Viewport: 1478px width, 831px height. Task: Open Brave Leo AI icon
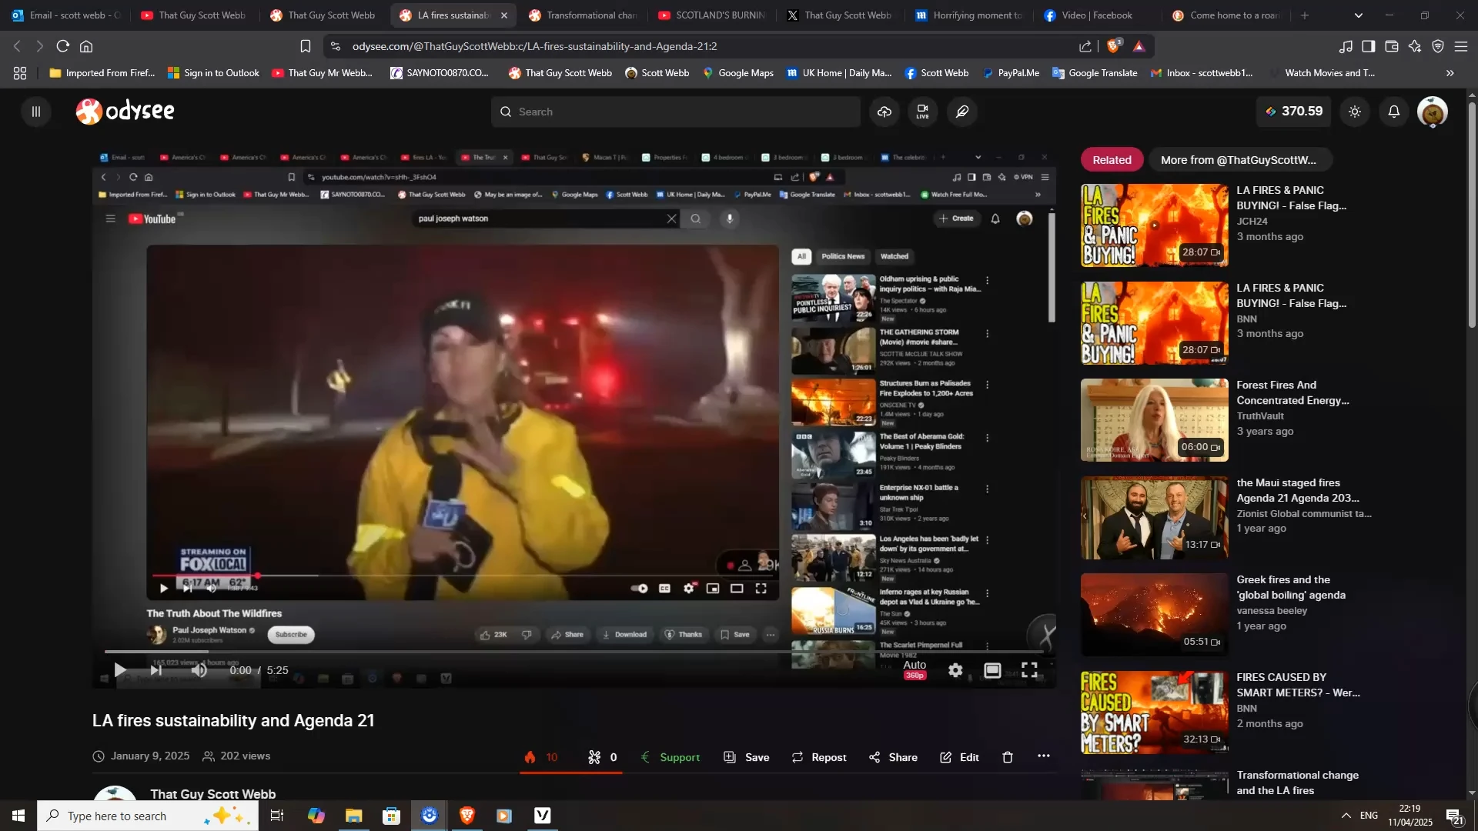point(1414,46)
